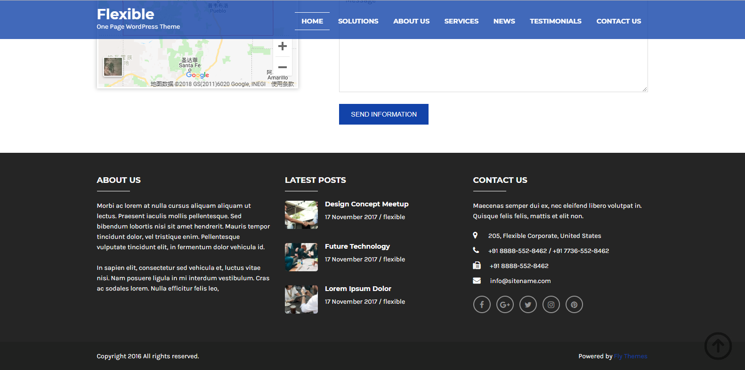Click the Twitter icon in footer

(x=528, y=305)
